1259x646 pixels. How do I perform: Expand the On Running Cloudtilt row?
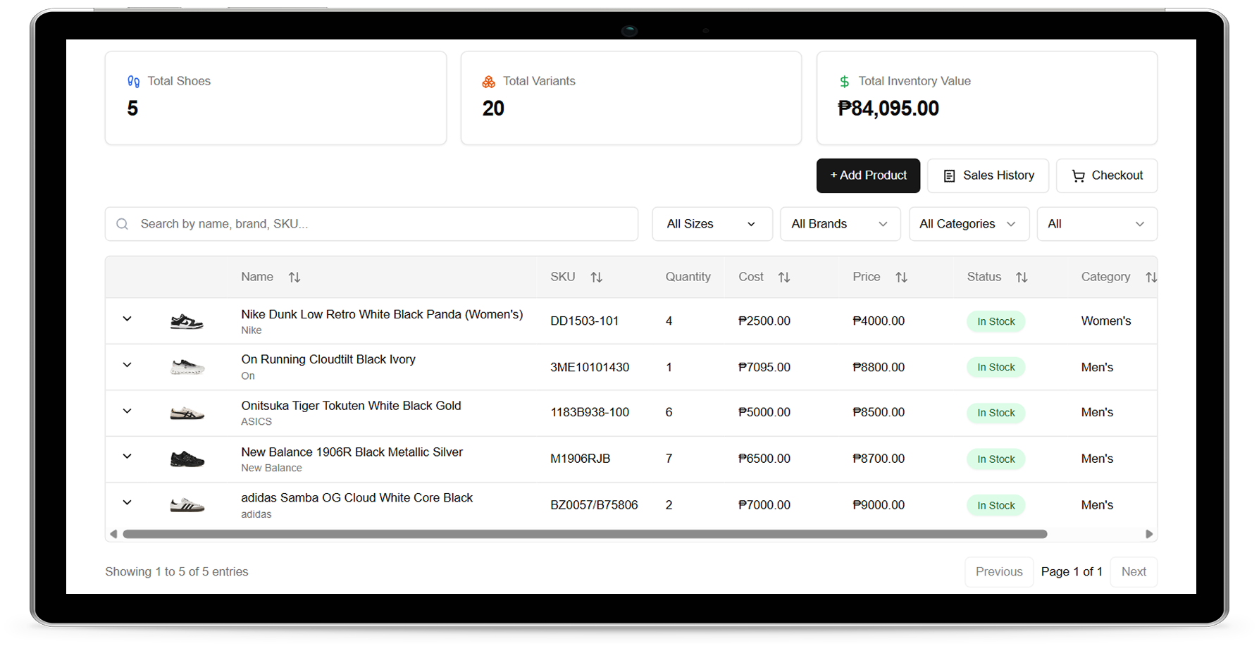coord(127,365)
